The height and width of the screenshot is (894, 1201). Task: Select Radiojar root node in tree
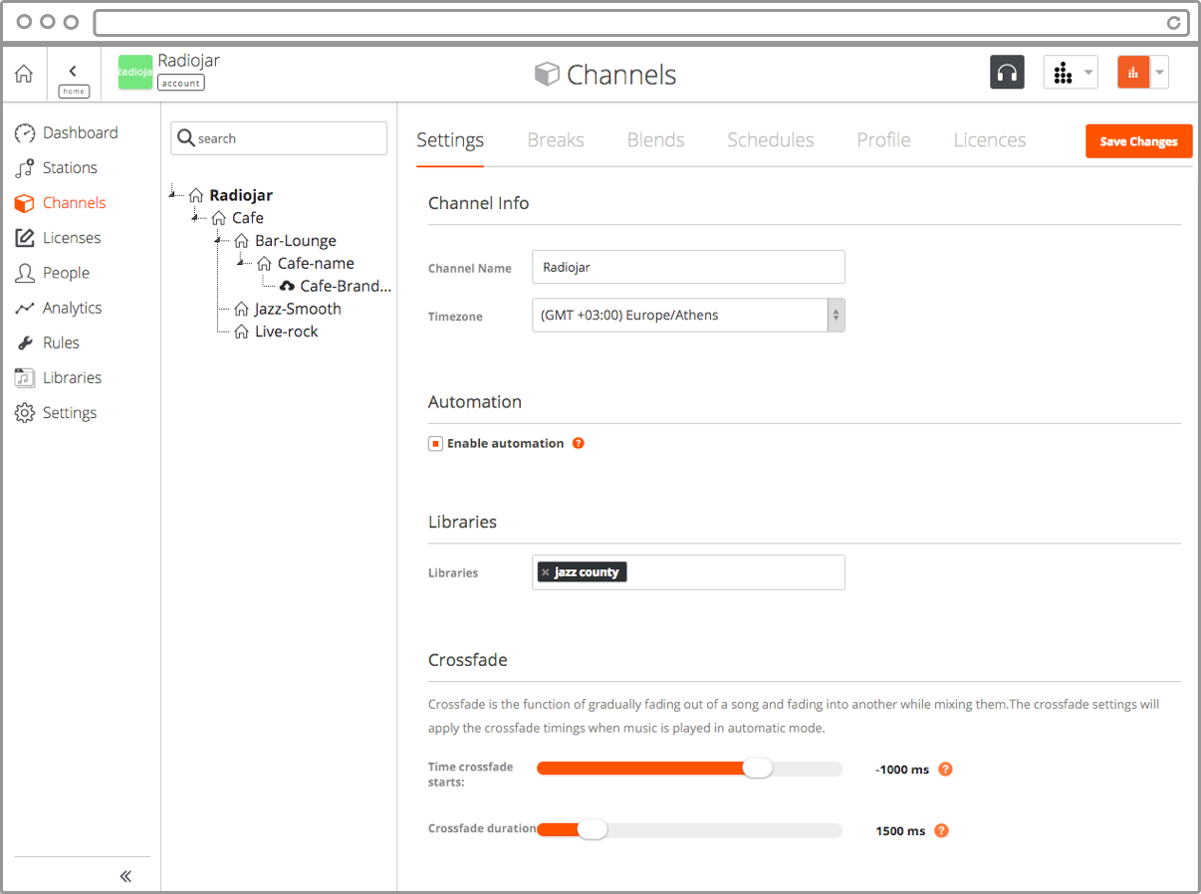coord(241,195)
